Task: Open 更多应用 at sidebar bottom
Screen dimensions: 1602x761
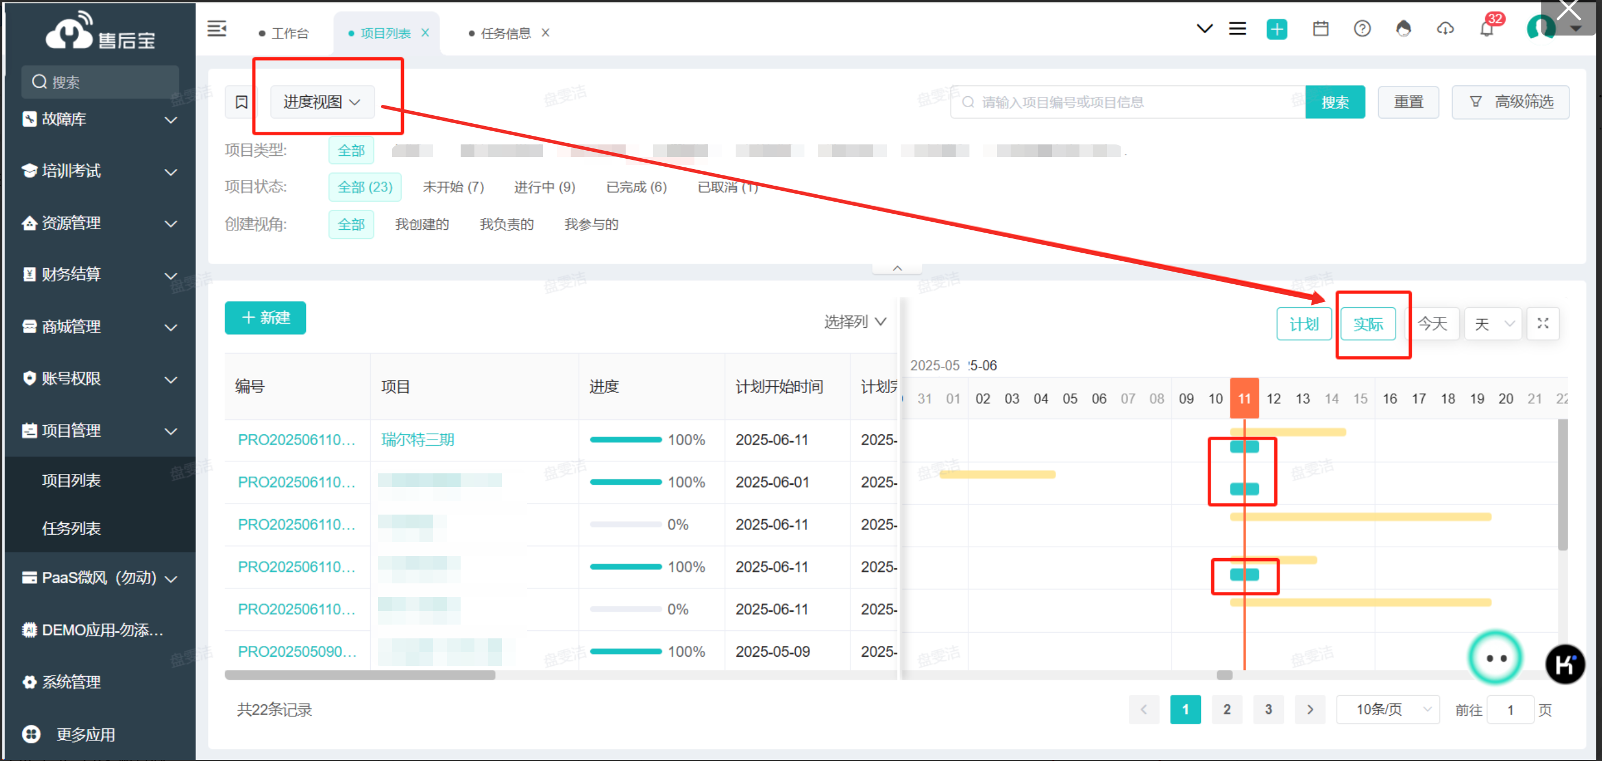Action: 86,734
